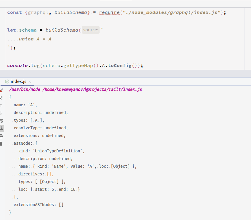Click toConfig in the console.log line

(x=120, y=66)
